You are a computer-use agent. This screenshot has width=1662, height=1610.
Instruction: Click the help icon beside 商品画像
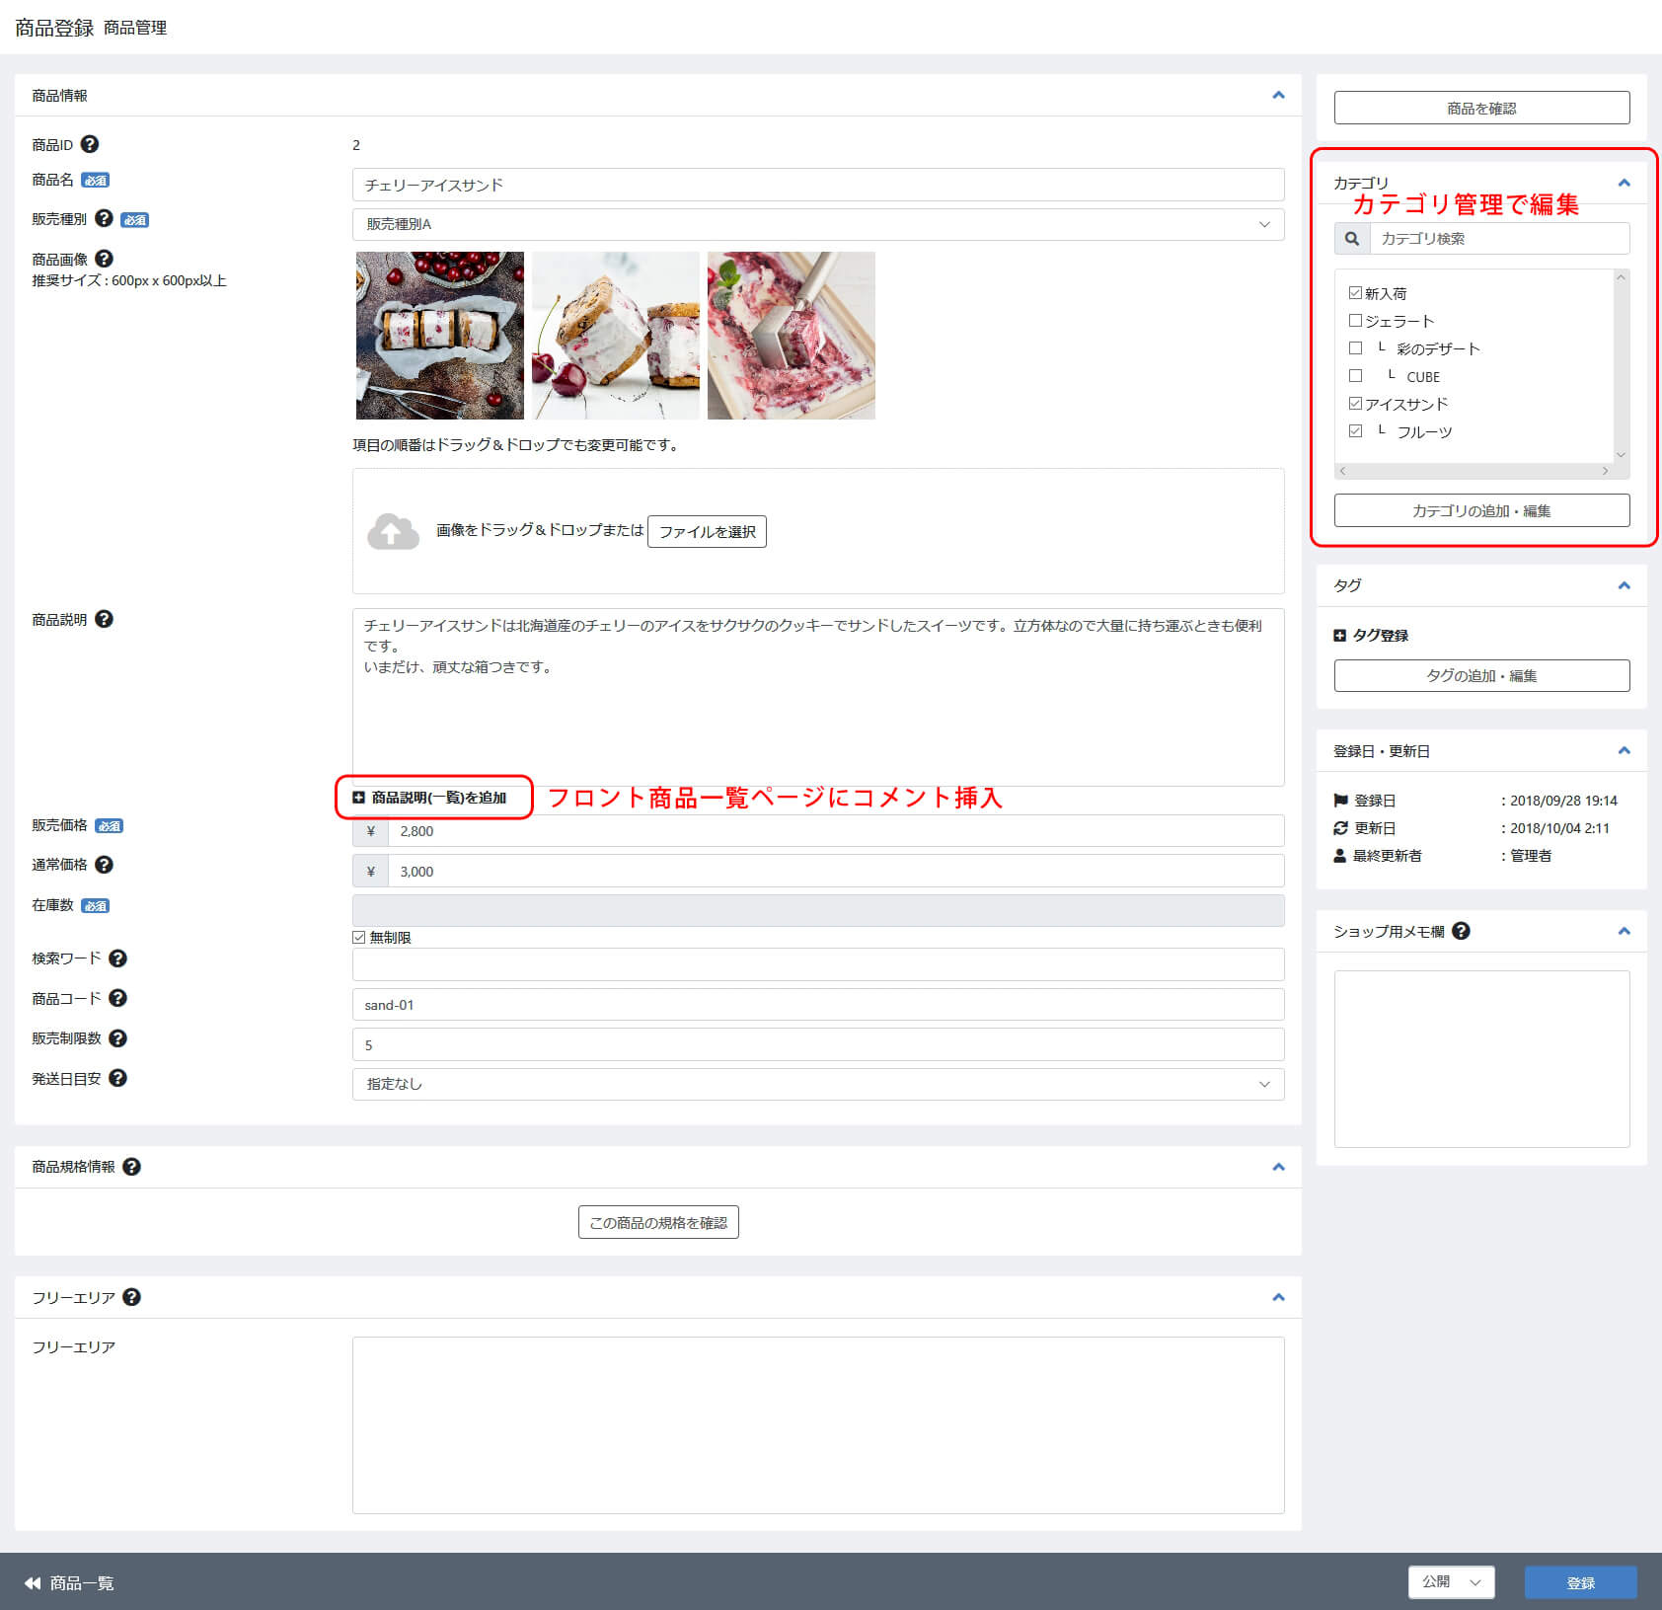tap(104, 259)
